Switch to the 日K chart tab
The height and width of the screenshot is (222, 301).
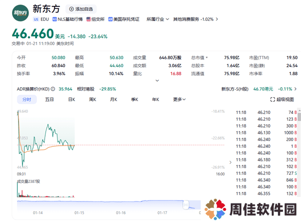click(72, 100)
